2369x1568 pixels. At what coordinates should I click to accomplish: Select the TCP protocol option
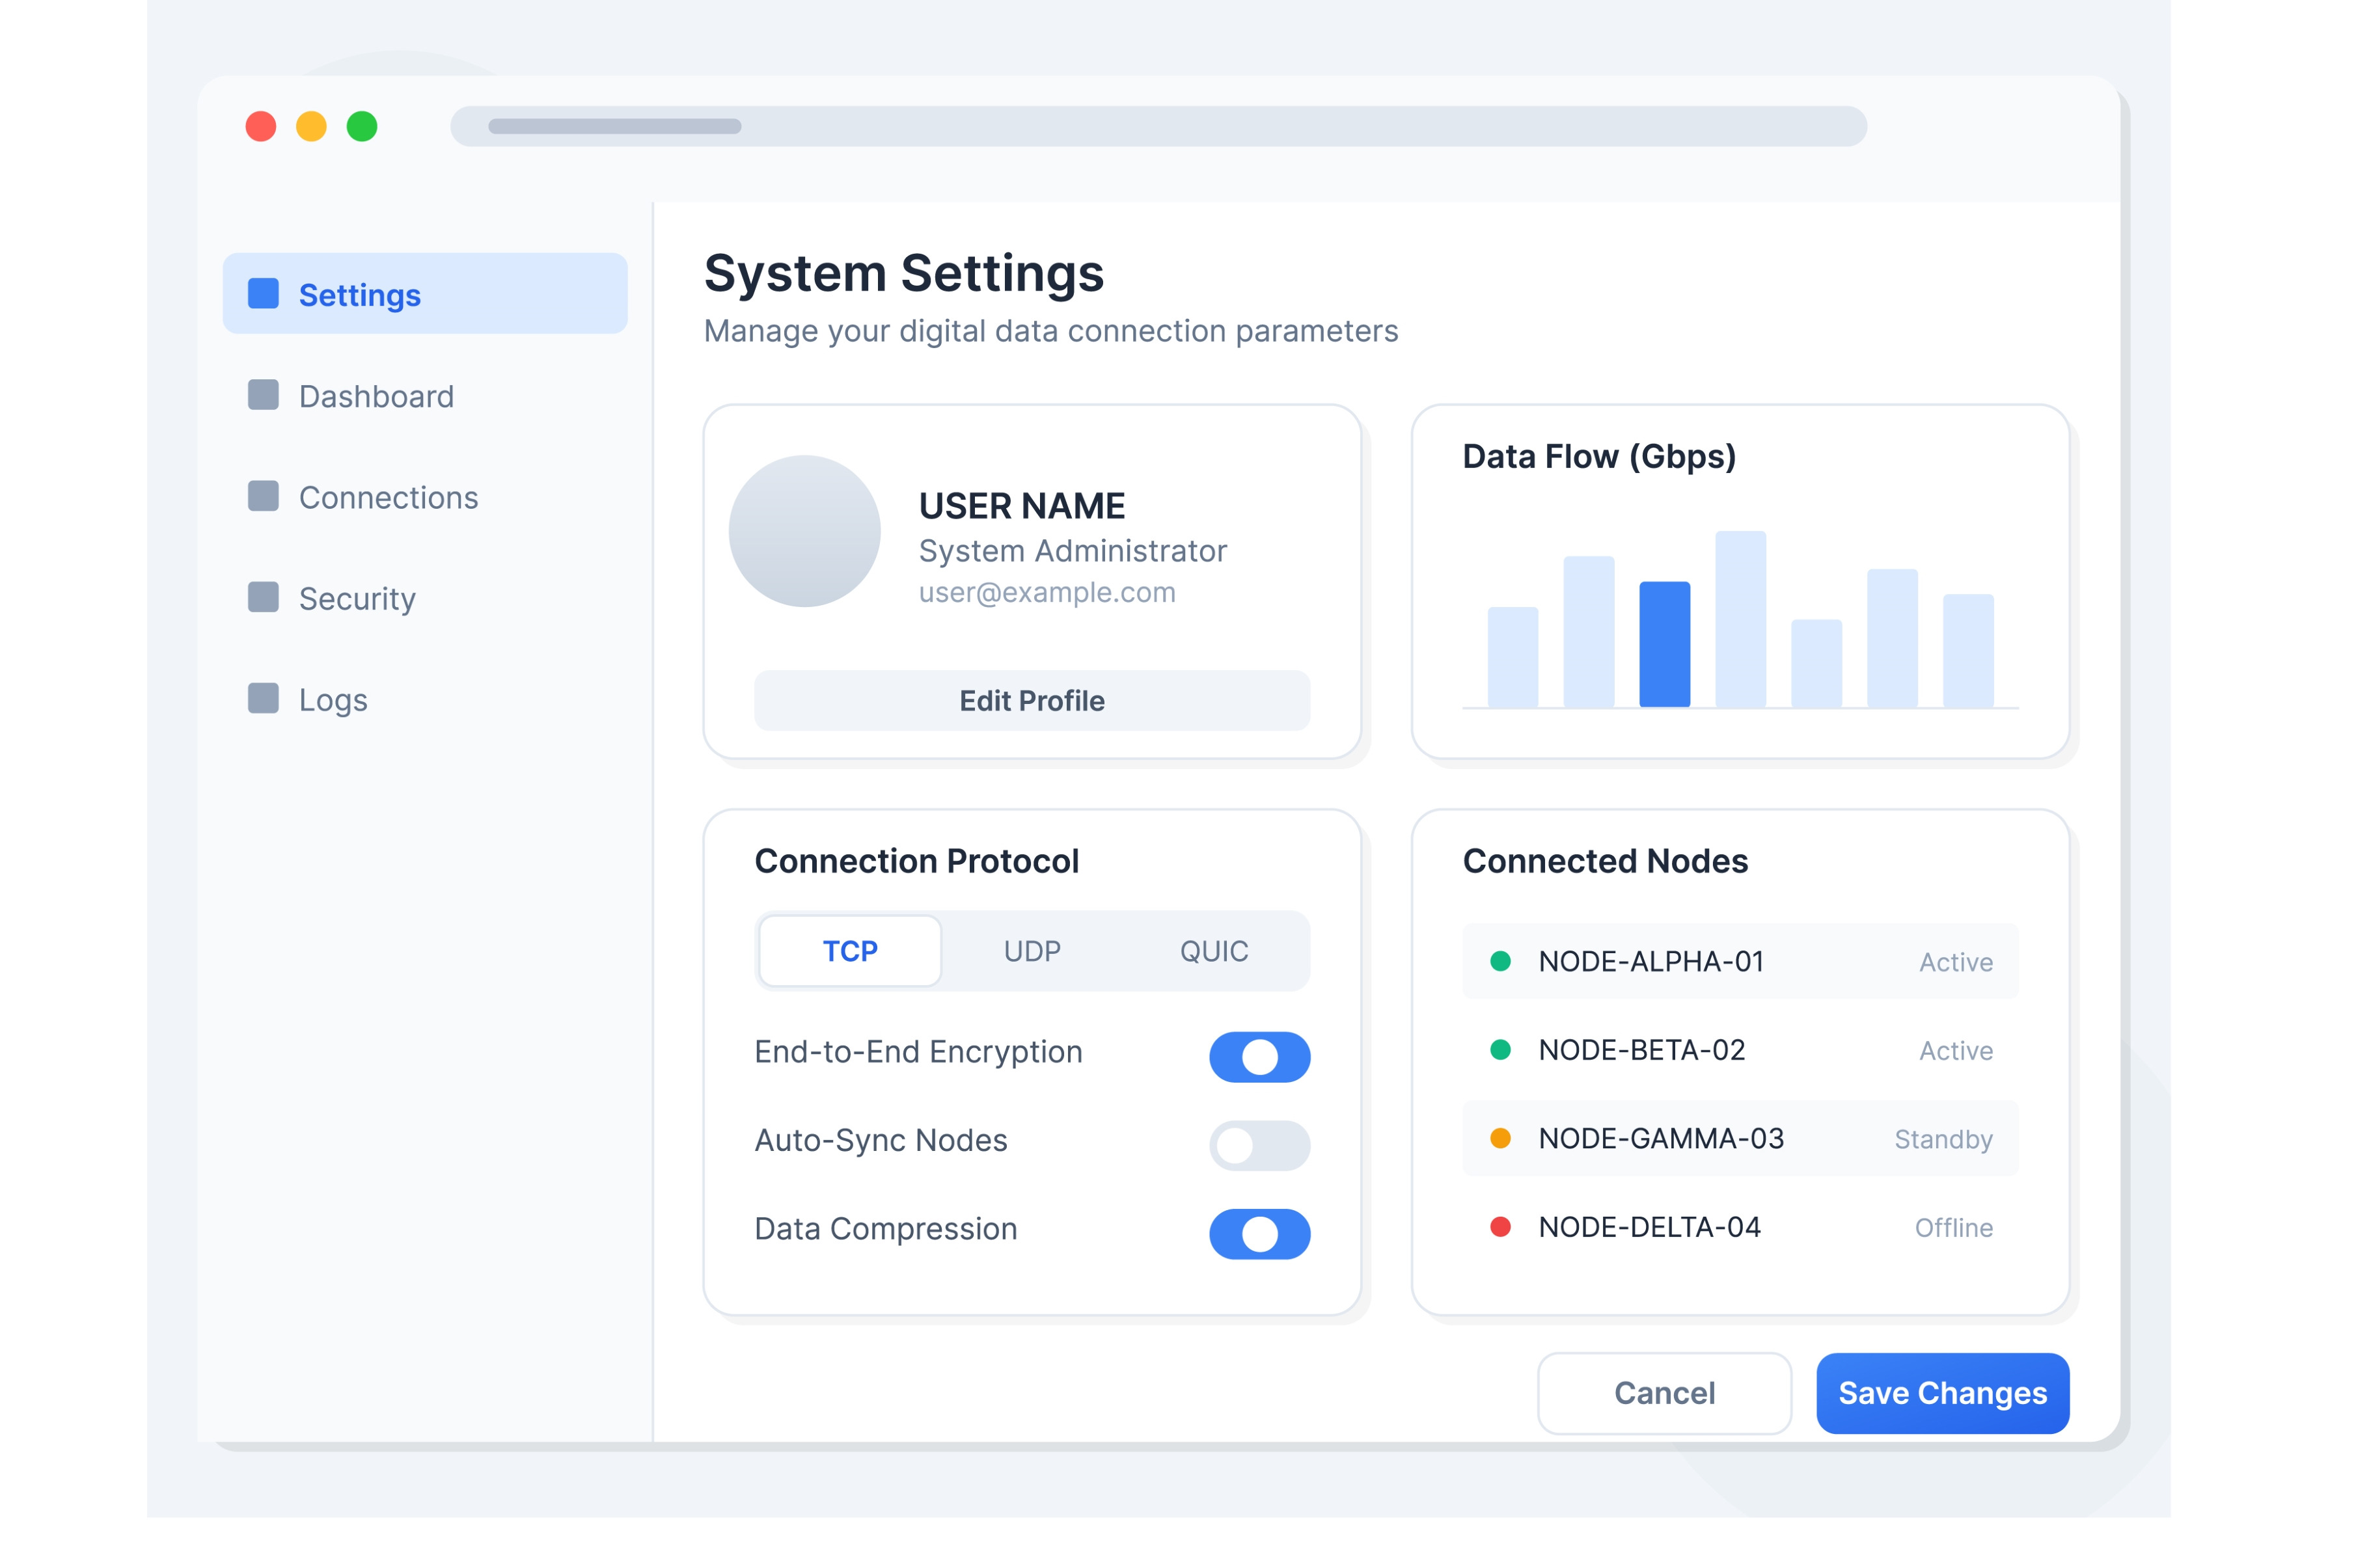click(850, 951)
